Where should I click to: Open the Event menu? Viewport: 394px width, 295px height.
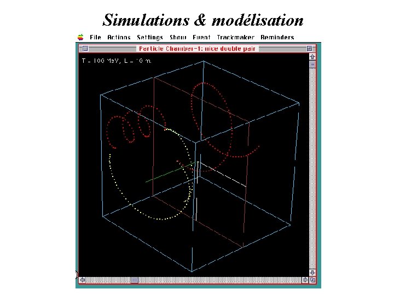(201, 37)
